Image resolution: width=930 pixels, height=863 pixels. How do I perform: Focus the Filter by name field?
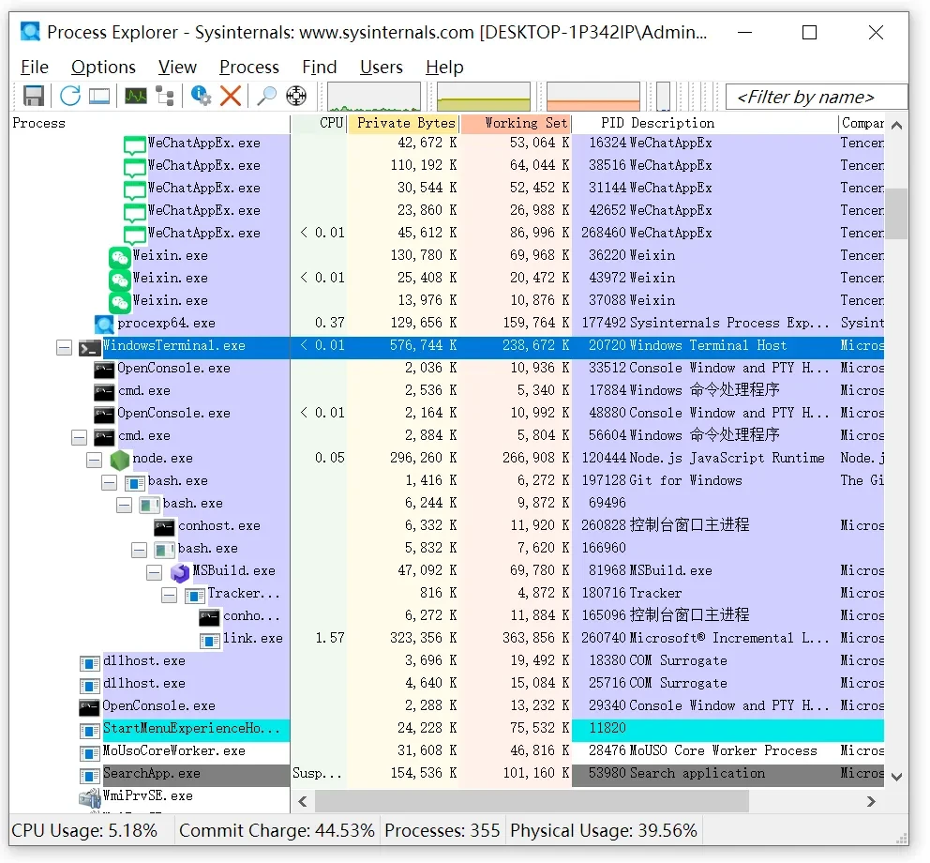click(817, 97)
